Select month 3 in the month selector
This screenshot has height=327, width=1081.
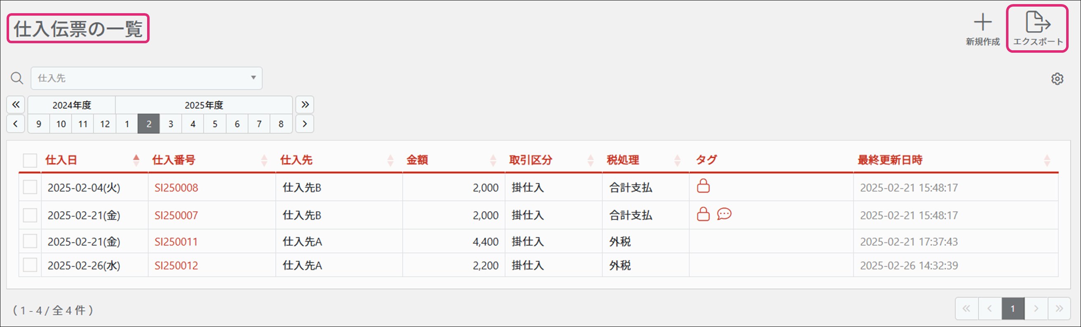[171, 124]
